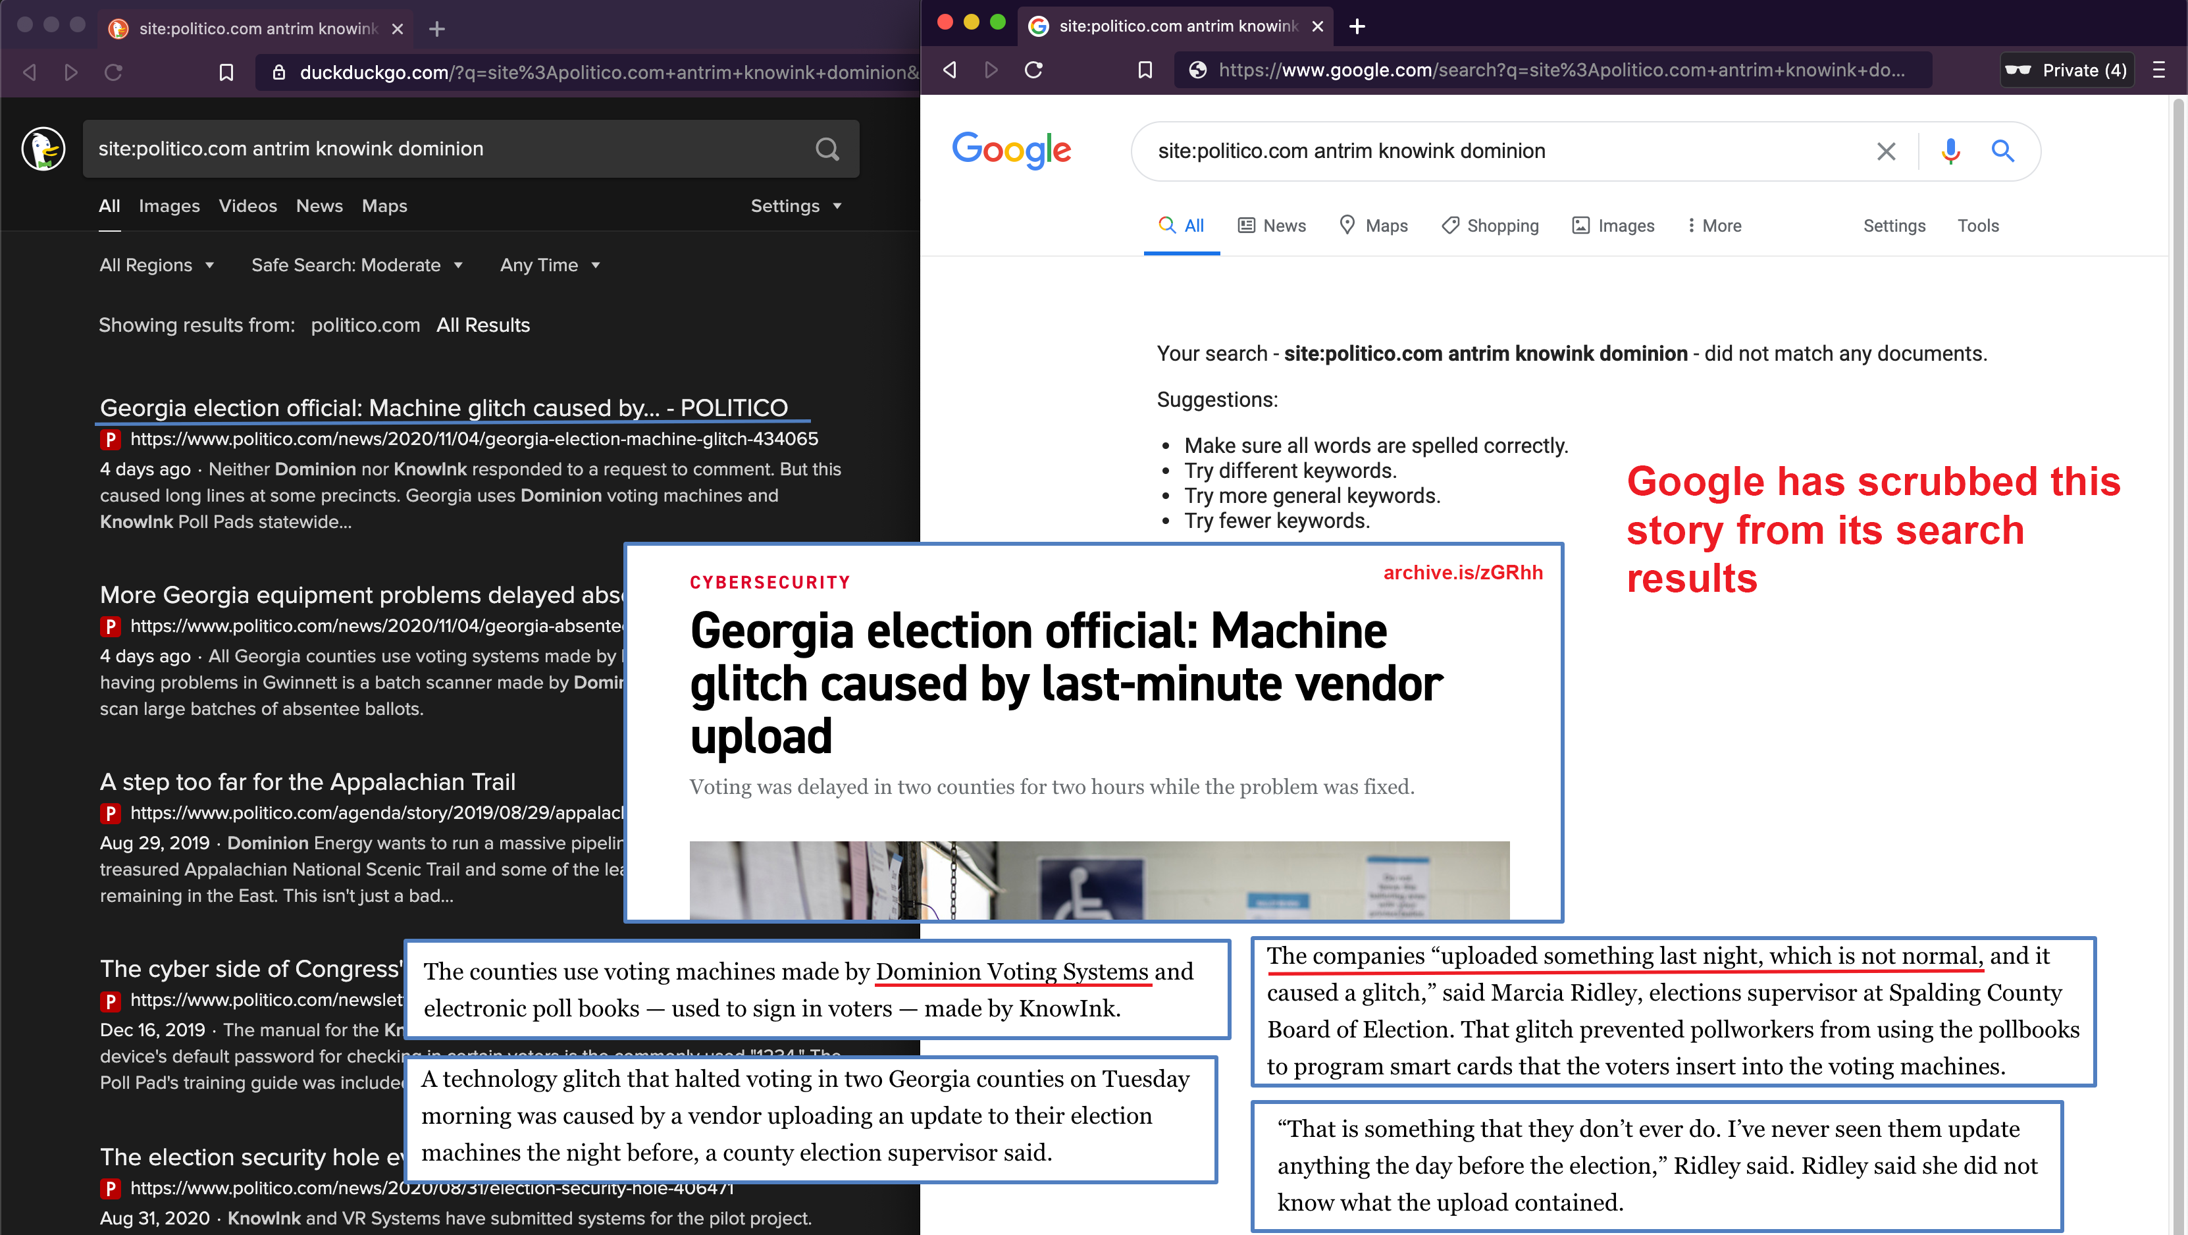Click lock icon in DuckDuckGo address bar
Image resolution: width=2188 pixels, height=1235 pixels.
pyautogui.click(x=278, y=72)
